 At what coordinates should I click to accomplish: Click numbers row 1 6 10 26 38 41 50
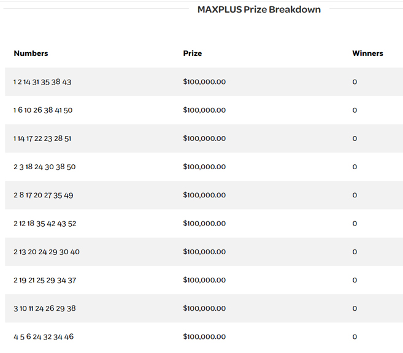pyautogui.click(x=43, y=110)
